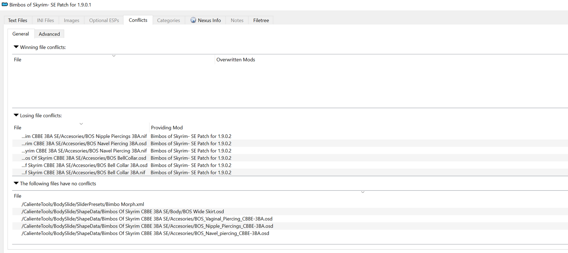Click providing mod for Bell Collar 3BA.nif
The width and height of the screenshot is (568, 253).
191,172
